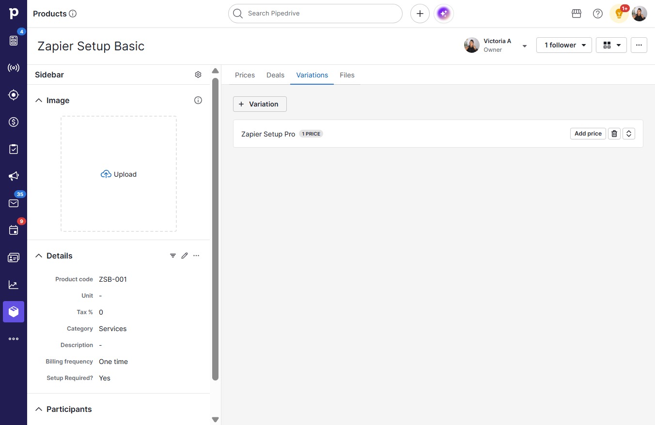Collapse the Image section

[39, 100]
